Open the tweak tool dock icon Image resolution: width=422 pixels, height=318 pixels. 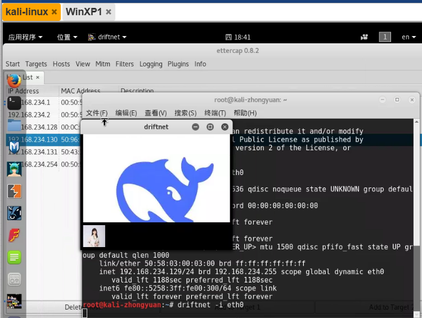tap(14, 279)
